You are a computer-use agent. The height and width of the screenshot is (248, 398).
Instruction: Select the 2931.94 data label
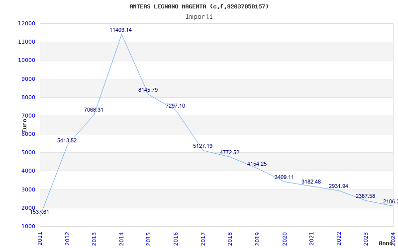tap(339, 186)
